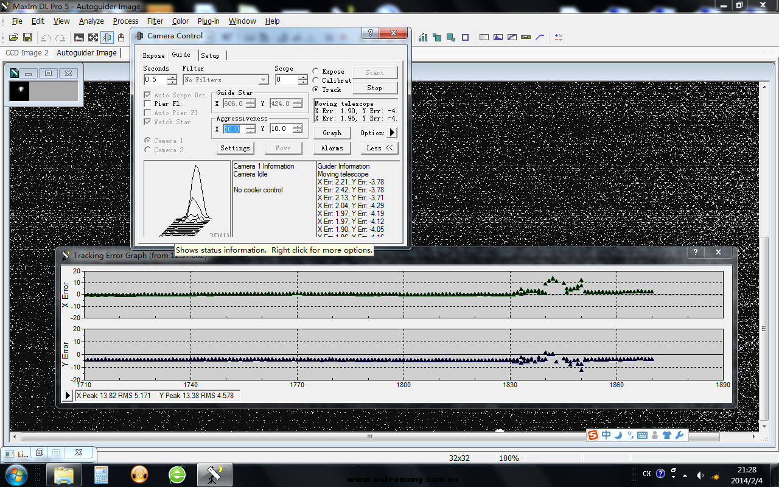Click the volume speaker tray icon
This screenshot has height=487, width=779.
(700, 475)
